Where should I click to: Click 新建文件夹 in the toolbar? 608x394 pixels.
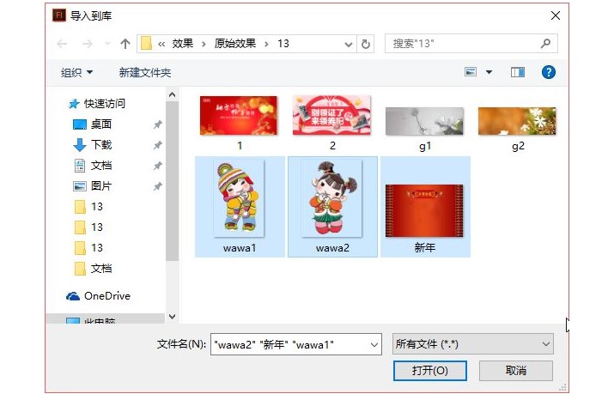click(x=145, y=73)
